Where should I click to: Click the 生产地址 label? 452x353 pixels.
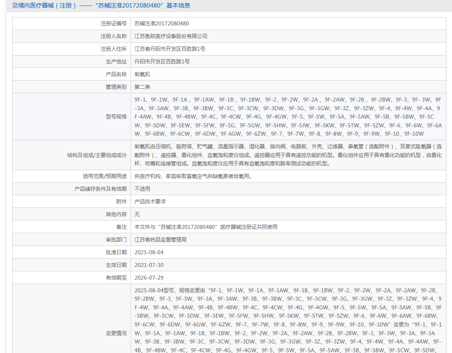click(116, 61)
